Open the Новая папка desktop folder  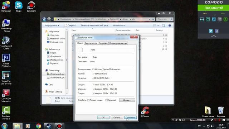[x=208, y=112]
